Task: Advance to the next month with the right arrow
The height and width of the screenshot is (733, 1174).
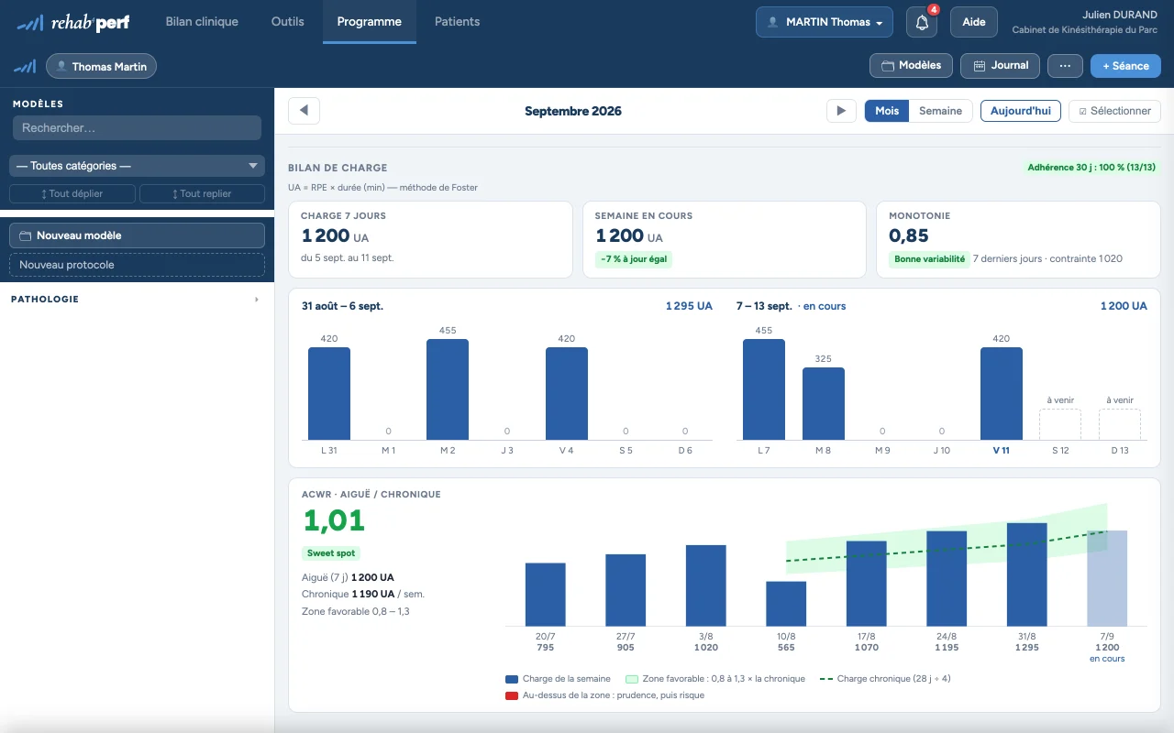Action: click(841, 111)
